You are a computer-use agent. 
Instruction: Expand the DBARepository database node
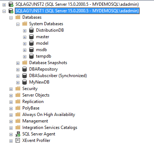(x=18, y=70)
